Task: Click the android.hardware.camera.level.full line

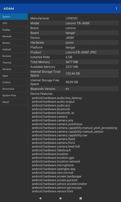Action: pos(56,147)
